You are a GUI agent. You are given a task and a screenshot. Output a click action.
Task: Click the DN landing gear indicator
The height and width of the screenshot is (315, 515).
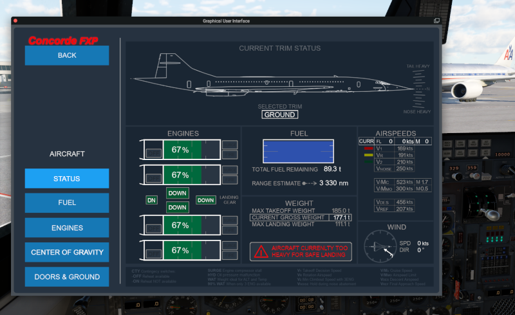click(x=151, y=200)
